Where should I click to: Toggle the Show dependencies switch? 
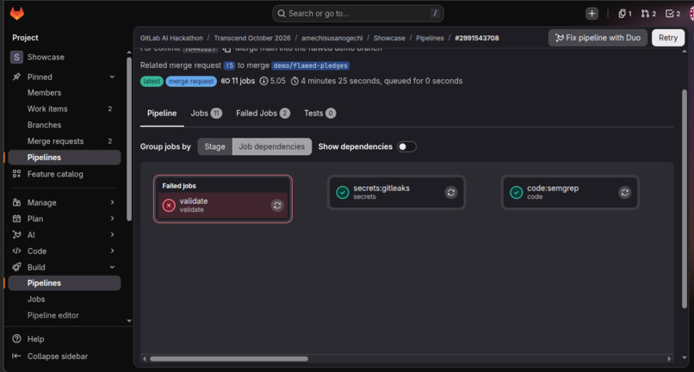(x=406, y=146)
